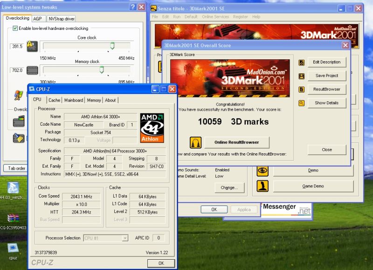Click the Code Name value NewCastle
373x270 pixels.
(84, 125)
